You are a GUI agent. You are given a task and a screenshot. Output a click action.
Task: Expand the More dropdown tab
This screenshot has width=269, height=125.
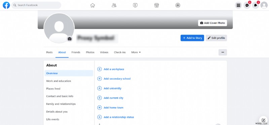[136, 52]
